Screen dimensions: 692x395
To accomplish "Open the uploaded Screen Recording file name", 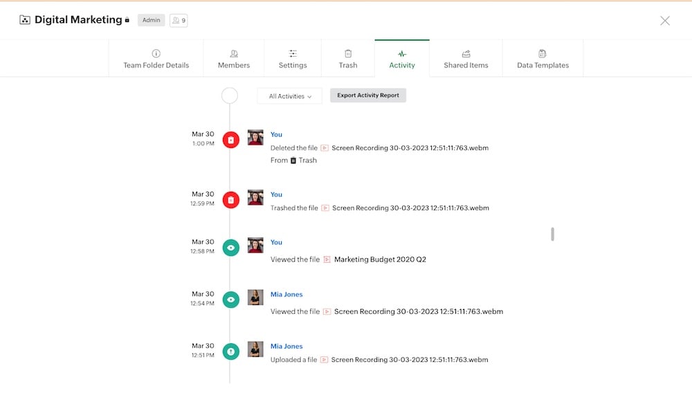I will click(x=410, y=360).
